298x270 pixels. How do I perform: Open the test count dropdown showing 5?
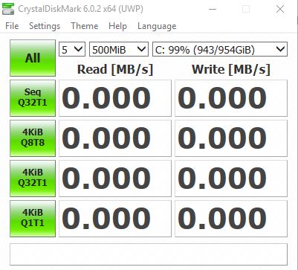click(72, 49)
